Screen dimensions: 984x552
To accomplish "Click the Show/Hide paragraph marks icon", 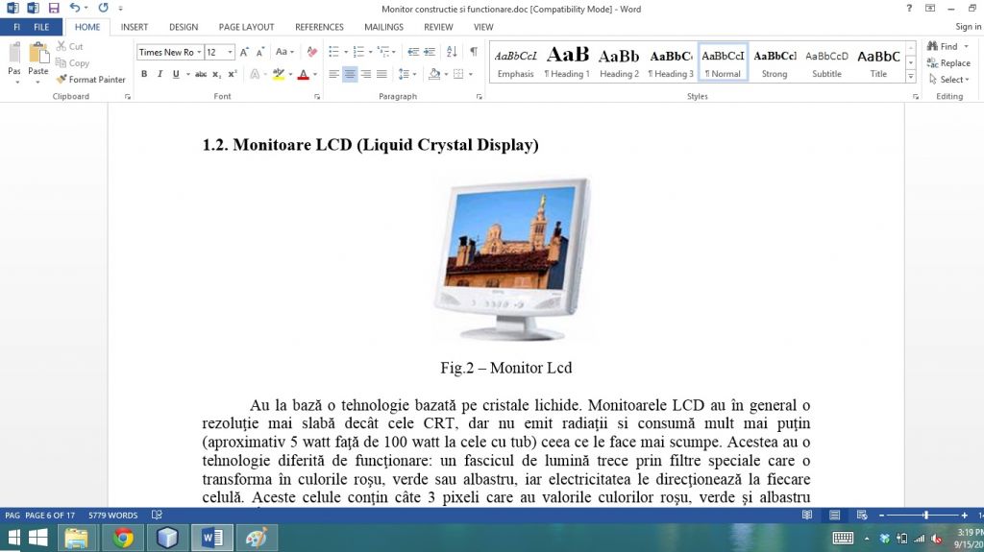I will 474,52.
